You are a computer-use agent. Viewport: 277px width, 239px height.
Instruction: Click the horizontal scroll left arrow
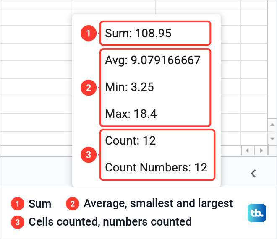[x=248, y=151]
